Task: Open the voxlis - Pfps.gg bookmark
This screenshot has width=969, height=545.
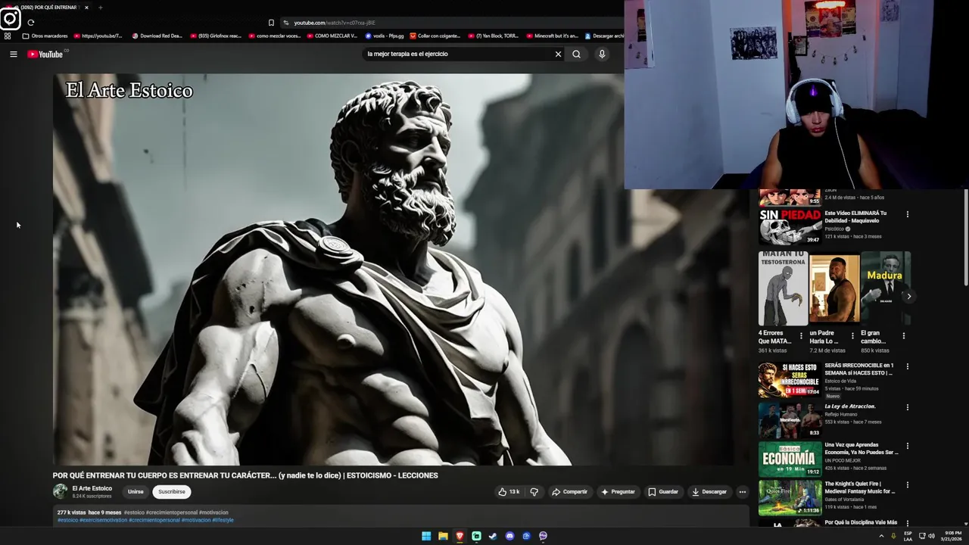Action: point(385,36)
